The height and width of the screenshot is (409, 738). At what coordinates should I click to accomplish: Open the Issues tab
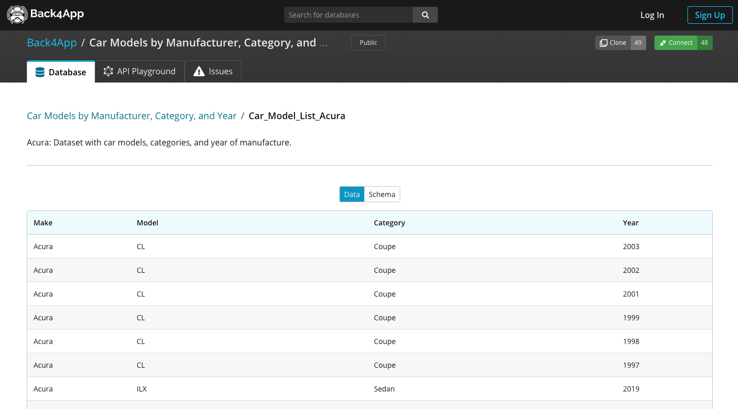click(213, 71)
